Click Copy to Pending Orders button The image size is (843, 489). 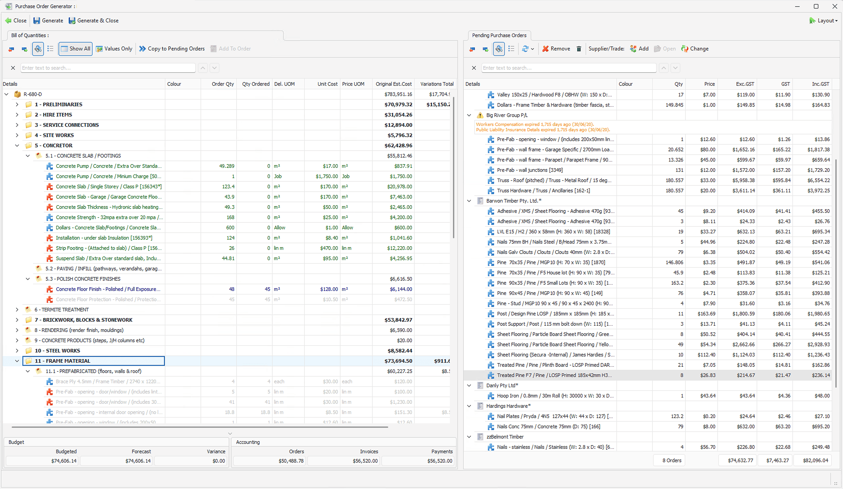click(172, 49)
